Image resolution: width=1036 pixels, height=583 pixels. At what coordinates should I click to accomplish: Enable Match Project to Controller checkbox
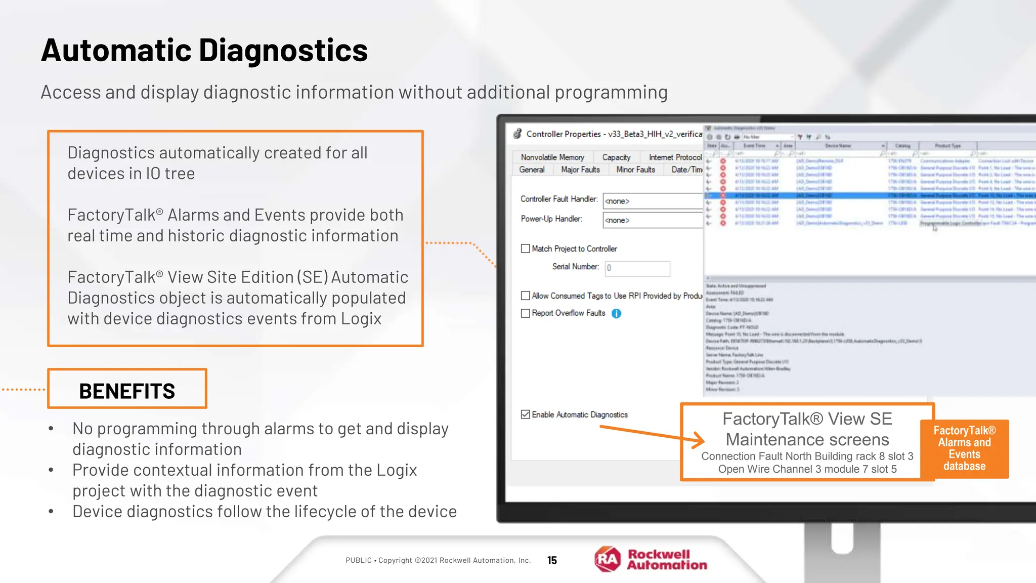click(x=526, y=248)
